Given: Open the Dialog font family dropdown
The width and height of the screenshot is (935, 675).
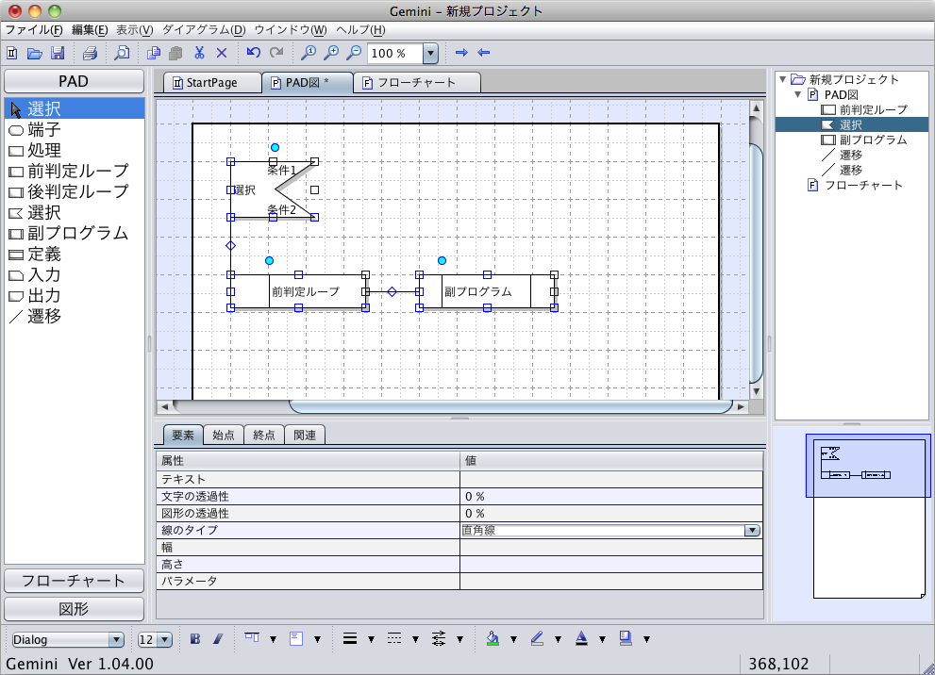Looking at the screenshot, I should [116, 640].
